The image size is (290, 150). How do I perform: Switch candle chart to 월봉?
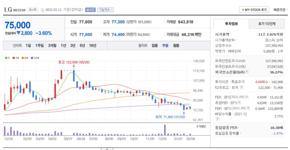[176, 45]
